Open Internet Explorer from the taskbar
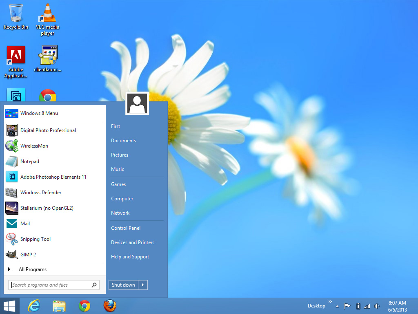The height and width of the screenshot is (314, 418). 33,306
